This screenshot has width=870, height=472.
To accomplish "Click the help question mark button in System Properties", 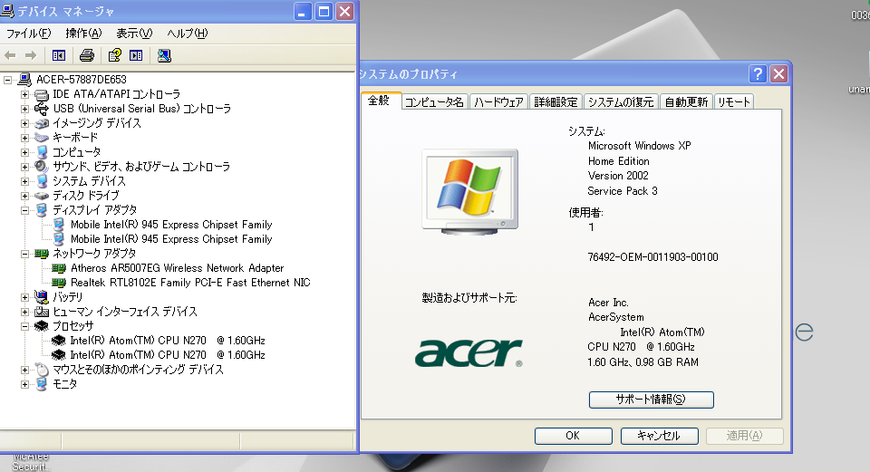I will pyautogui.click(x=758, y=73).
